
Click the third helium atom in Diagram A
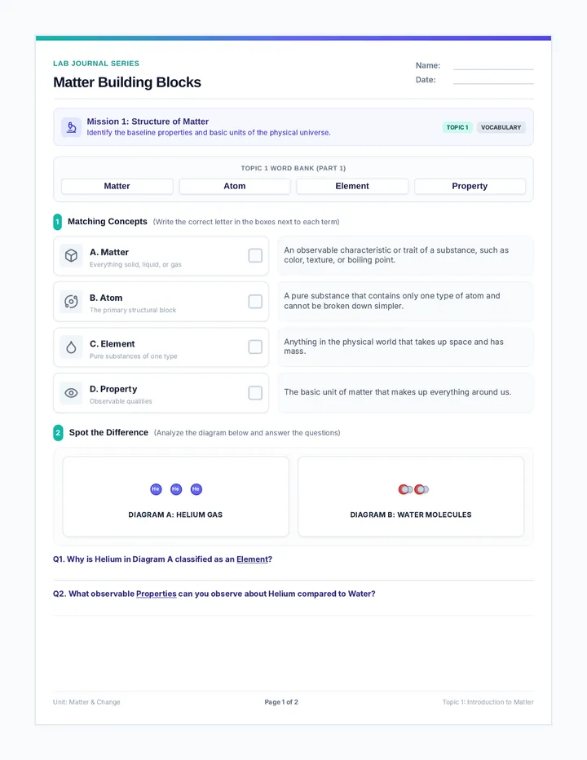coord(196,489)
